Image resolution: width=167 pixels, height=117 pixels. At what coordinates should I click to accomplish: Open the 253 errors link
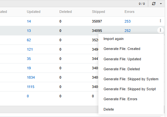[x=128, y=21]
